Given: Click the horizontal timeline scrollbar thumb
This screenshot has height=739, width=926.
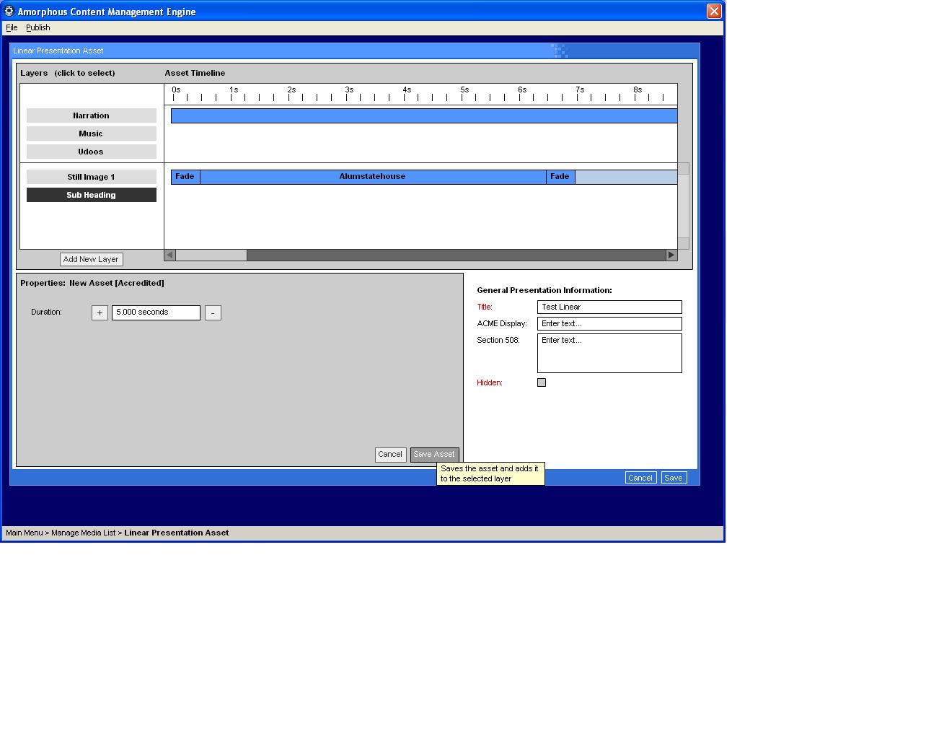Looking at the screenshot, I should [x=211, y=255].
